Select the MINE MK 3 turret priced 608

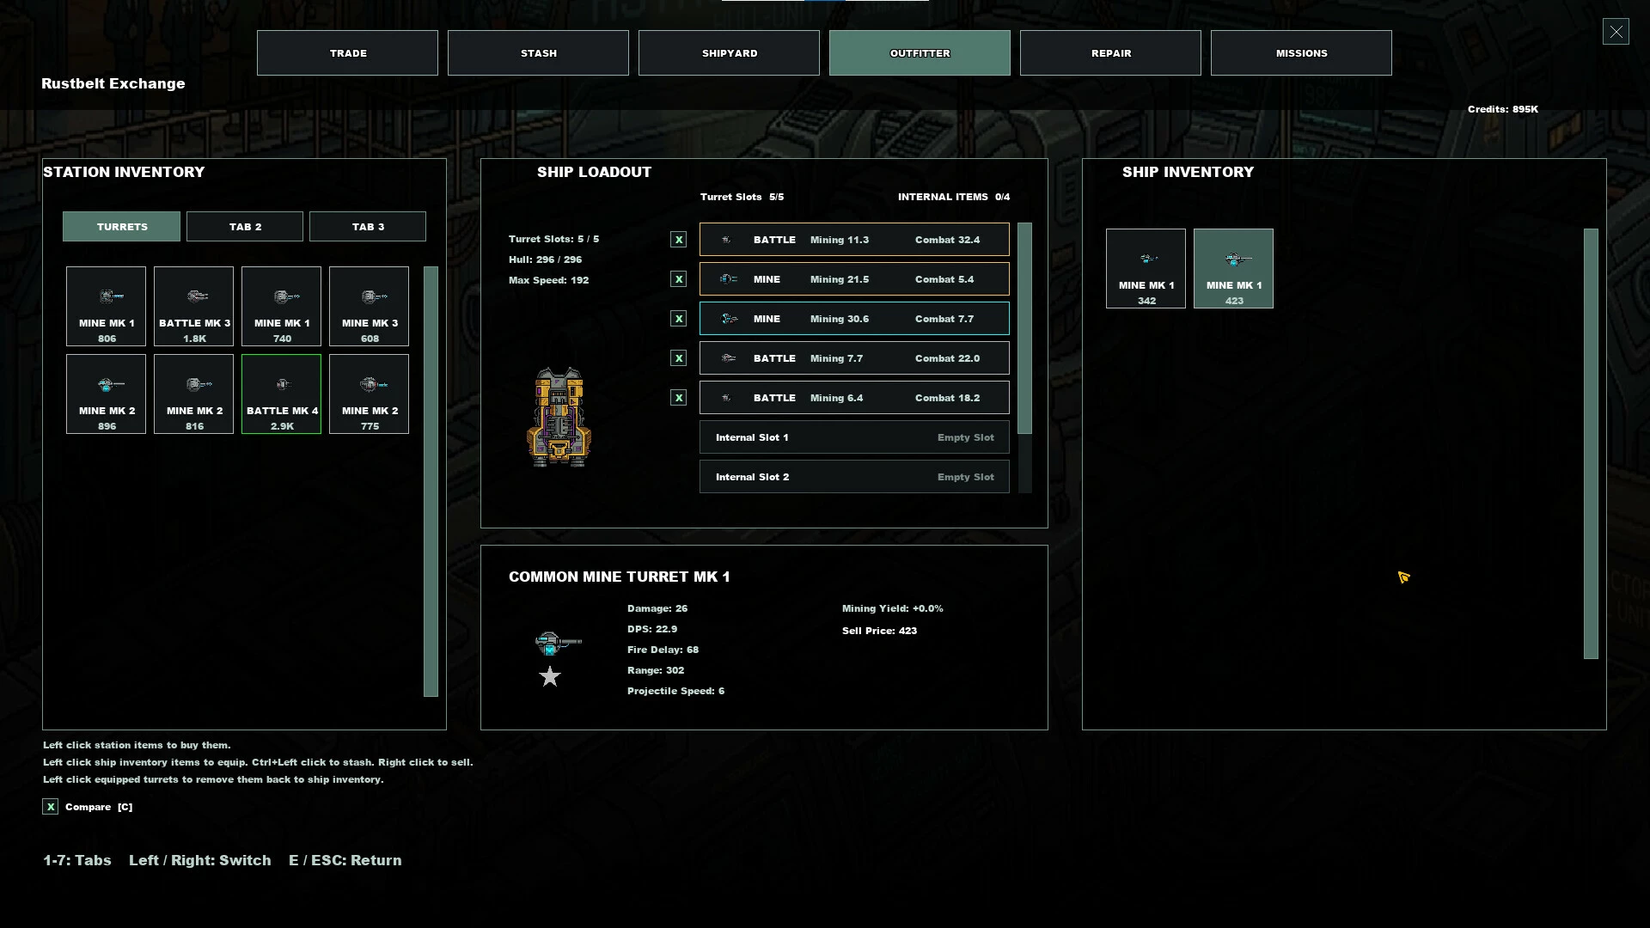pos(369,306)
